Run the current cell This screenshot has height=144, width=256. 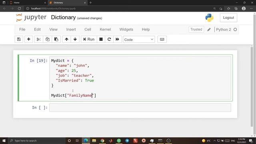click(x=89, y=39)
